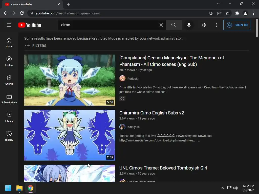This screenshot has width=259, height=194.
Task: Click the SIGN IN button
Action: pyautogui.click(x=237, y=25)
